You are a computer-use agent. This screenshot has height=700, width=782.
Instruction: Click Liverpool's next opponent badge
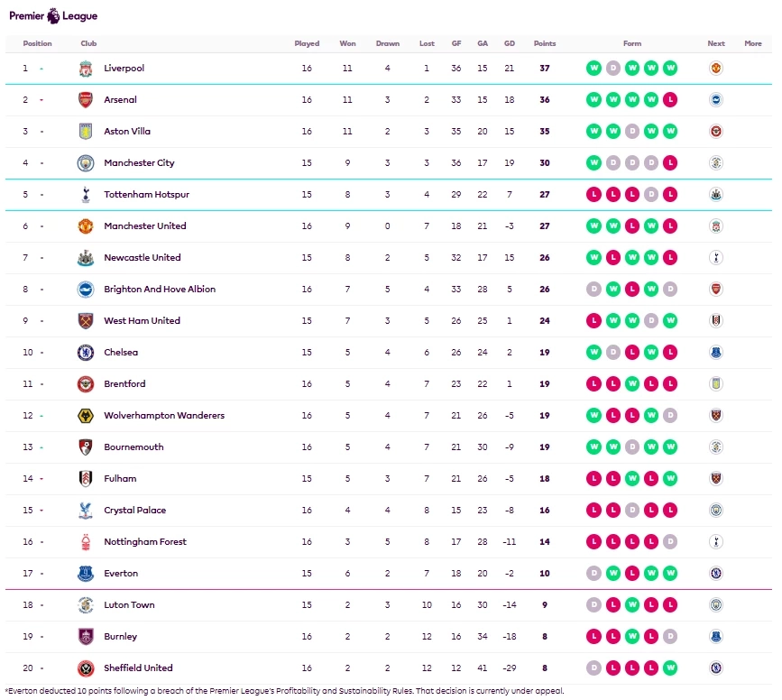(716, 69)
